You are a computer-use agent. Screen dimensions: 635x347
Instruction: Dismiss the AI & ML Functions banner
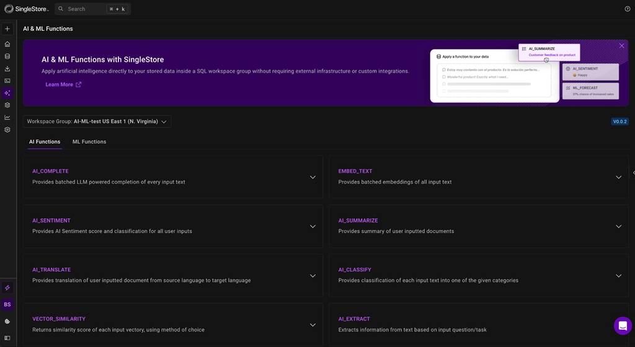(x=621, y=46)
